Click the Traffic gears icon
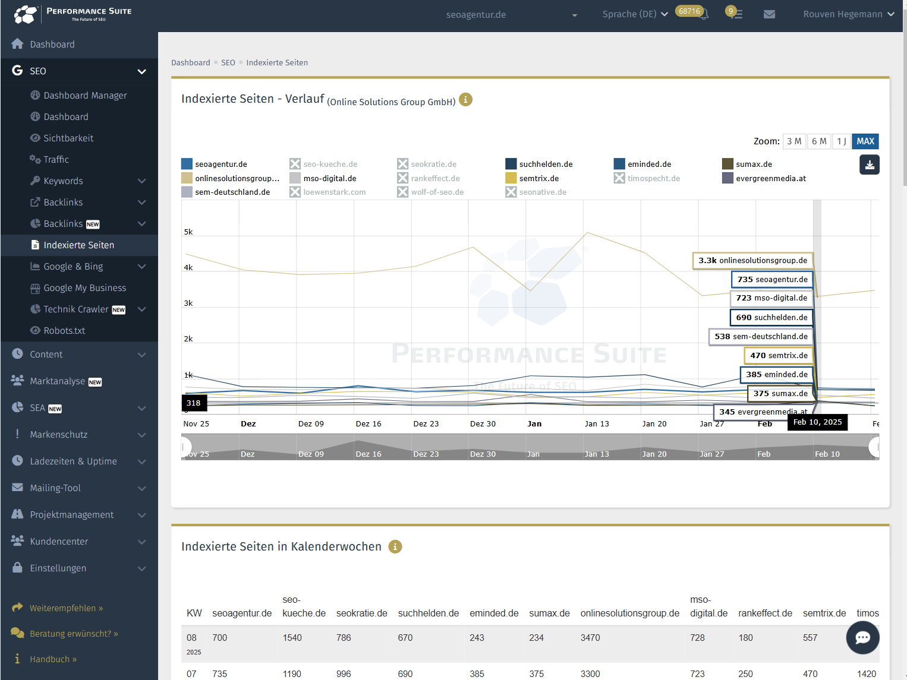The image size is (907, 680). point(35,159)
